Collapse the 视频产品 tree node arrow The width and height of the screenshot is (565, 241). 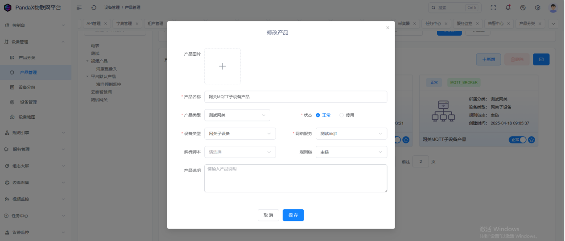(87, 61)
